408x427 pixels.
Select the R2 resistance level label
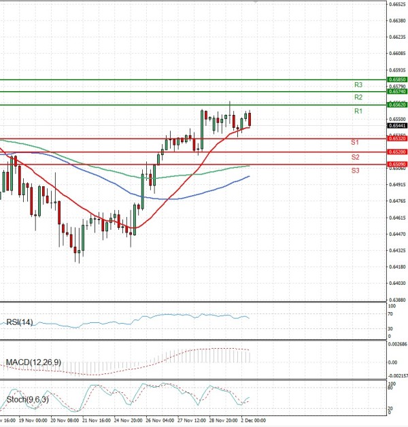pyautogui.click(x=358, y=98)
